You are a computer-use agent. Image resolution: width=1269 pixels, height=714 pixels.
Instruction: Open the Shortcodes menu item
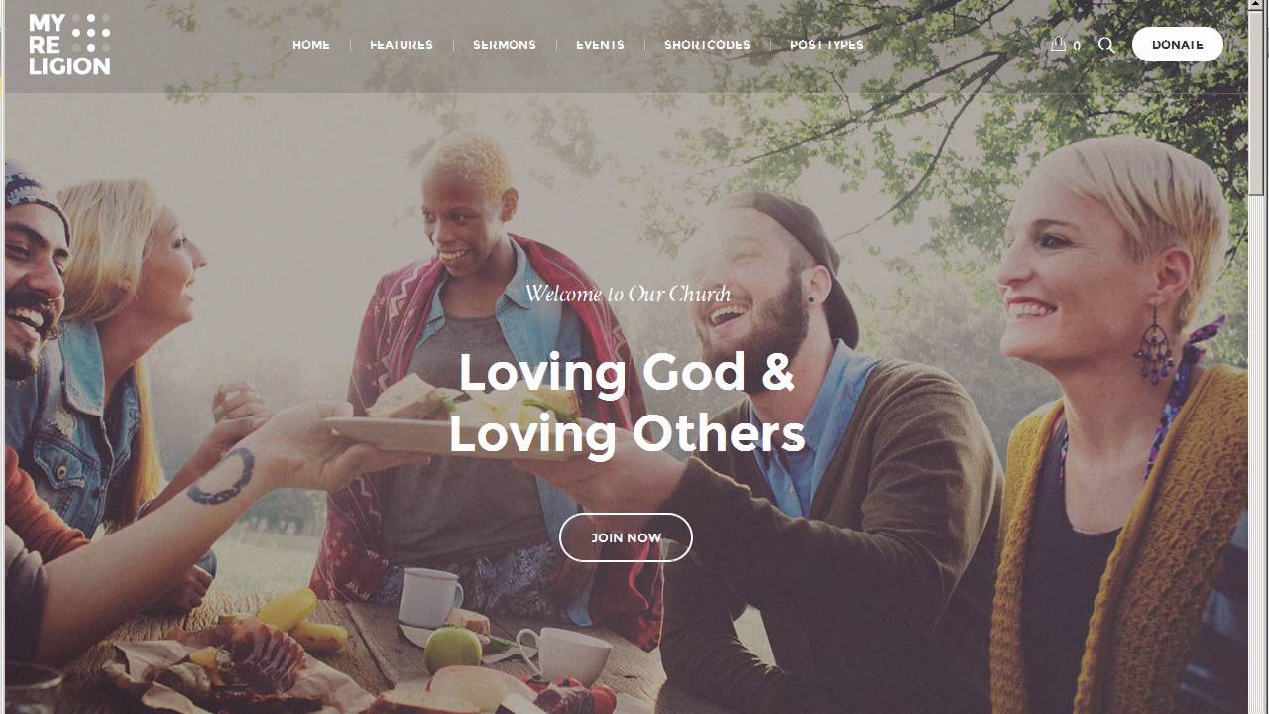click(x=707, y=45)
